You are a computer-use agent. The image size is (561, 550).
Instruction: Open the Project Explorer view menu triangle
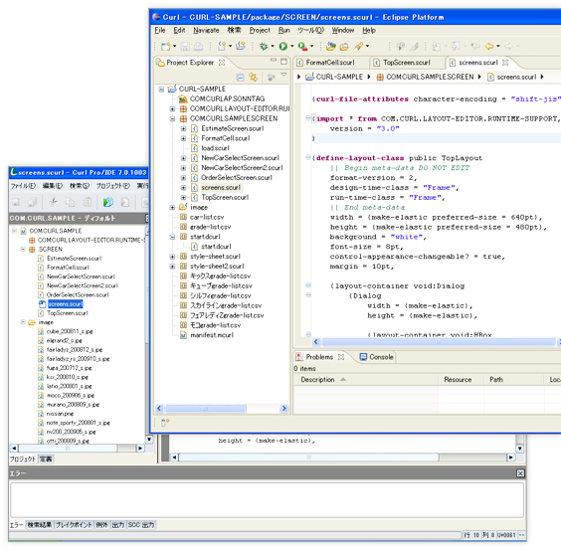click(x=283, y=75)
